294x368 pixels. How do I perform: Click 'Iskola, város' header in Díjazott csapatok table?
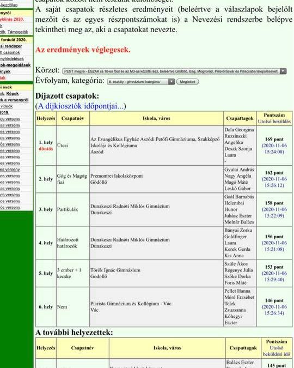156,118
